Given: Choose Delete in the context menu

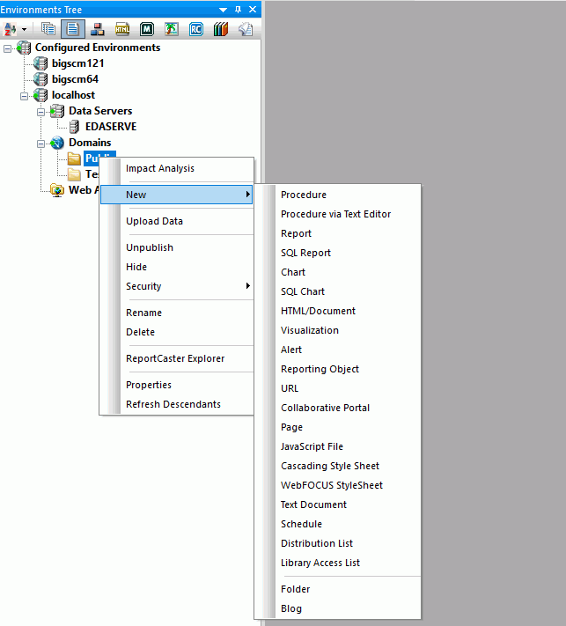Looking at the screenshot, I should pos(140,332).
